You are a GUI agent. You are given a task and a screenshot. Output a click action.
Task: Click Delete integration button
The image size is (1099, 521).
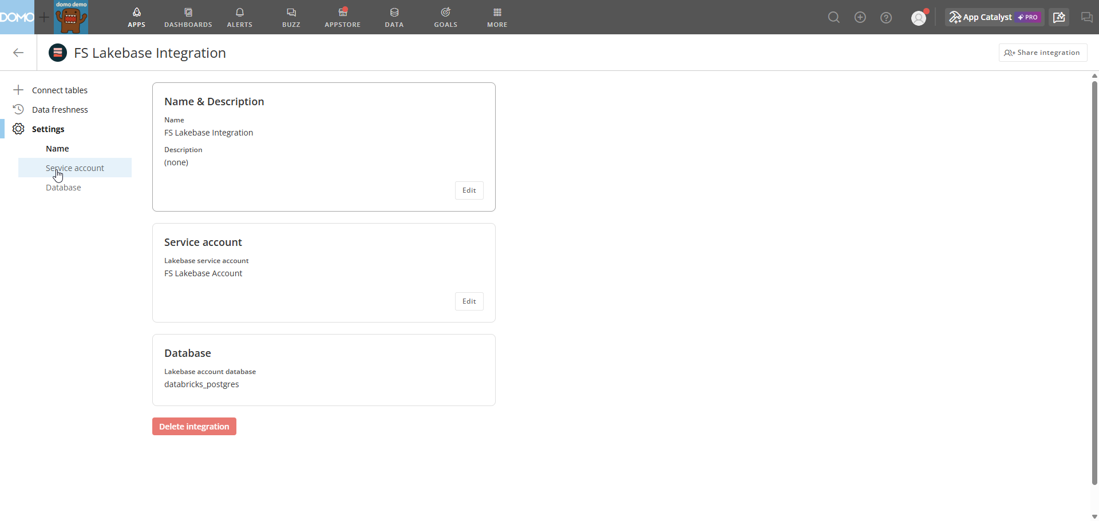[x=194, y=427]
